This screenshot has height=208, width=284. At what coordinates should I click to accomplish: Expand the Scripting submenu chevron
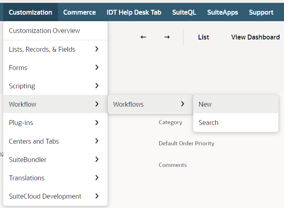pyautogui.click(x=97, y=86)
